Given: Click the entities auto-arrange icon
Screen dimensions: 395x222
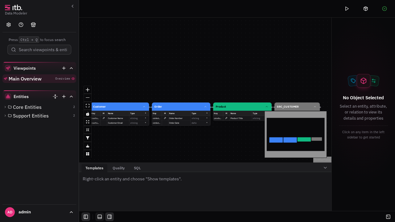Looking at the screenshot, I should [55, 97].
